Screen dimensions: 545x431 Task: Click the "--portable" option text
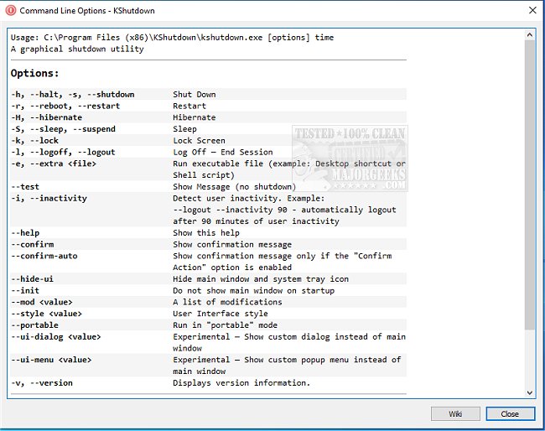(34, 325)
